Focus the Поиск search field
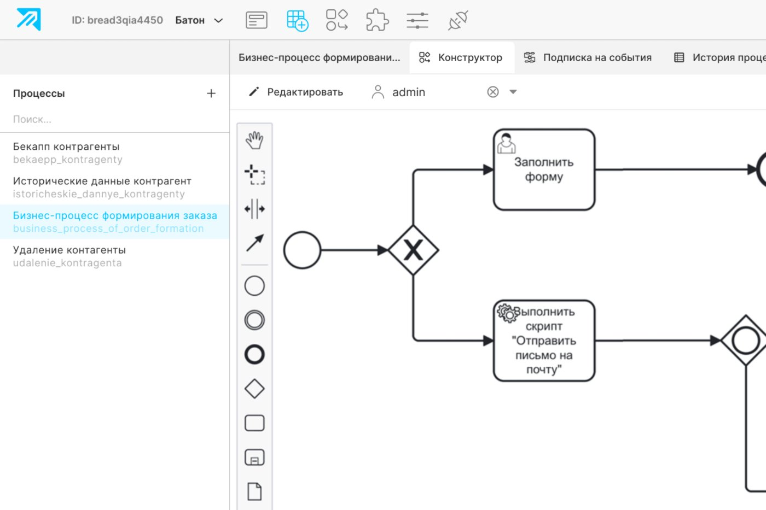The height and width of the screenshot is (510, 766). point(109,119)
